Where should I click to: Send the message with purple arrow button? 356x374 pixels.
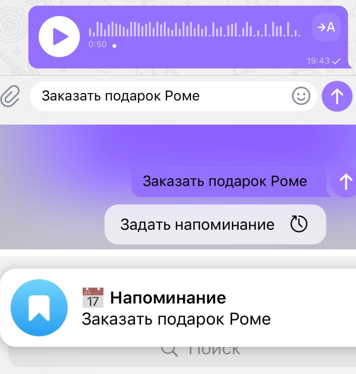coord(337,96)
